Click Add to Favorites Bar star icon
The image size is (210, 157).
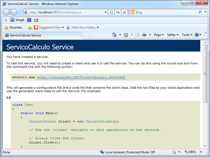point(30,27)
